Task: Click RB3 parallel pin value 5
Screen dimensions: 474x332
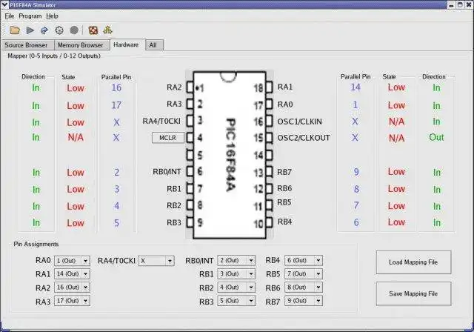Action: 117,223
